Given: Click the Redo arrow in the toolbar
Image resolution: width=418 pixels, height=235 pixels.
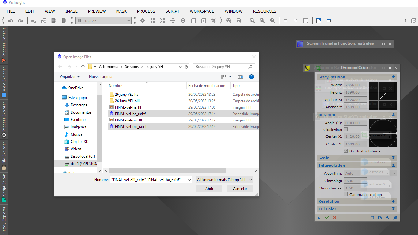Looking at the screenshot, I should (x=21, y=21).
